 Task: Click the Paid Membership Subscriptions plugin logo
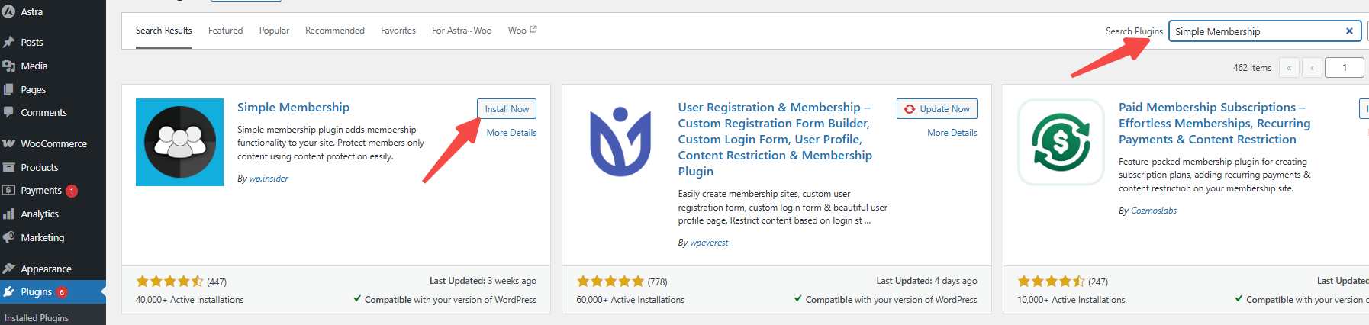tap(1061, 142)
